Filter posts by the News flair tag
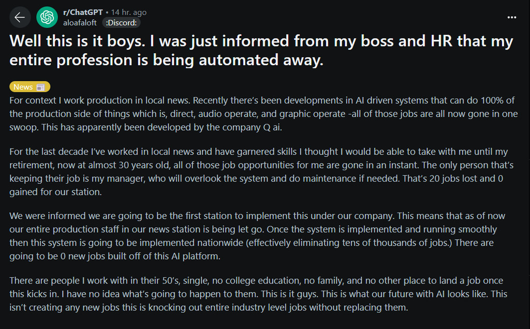 coord(23,87)
